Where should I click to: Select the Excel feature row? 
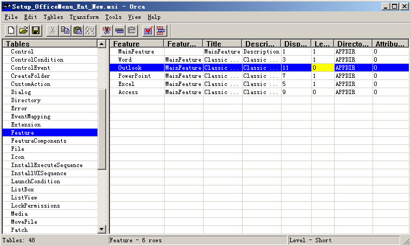point(259,84)
